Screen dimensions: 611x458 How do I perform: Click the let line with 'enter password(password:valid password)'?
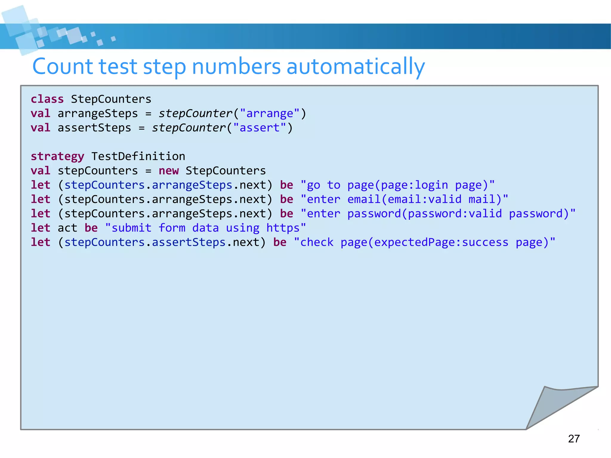pos(303,214)
